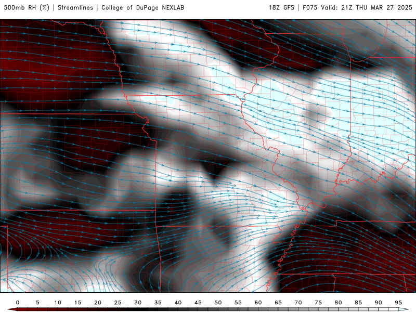
Task: Select the "75" color scale label
Action: click(x=318, y=303)
